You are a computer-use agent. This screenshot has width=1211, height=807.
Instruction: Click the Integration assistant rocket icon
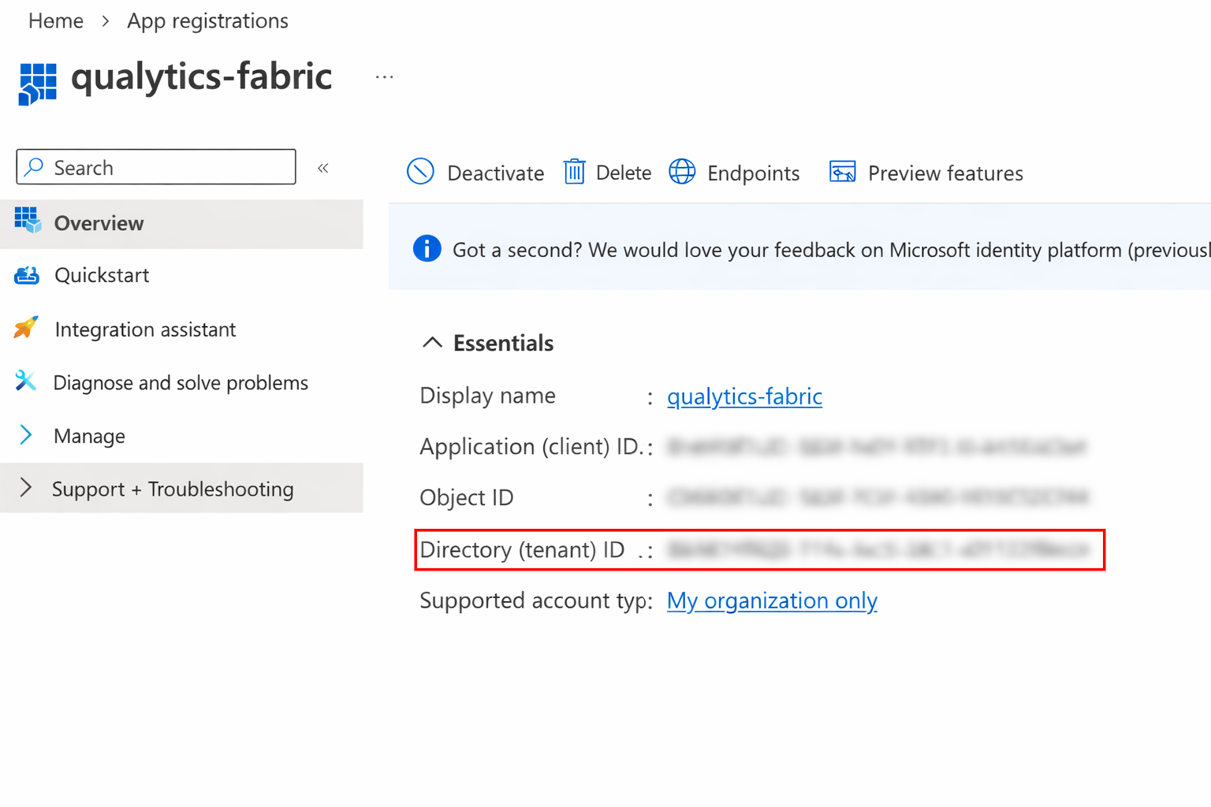(x=26, y=328)
